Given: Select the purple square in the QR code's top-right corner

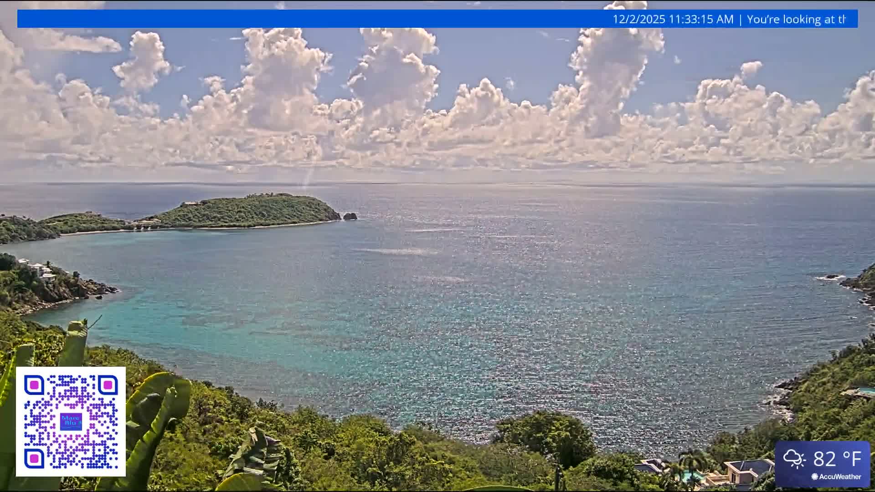Looking at the screenshot, I should (x=108, y=385).
